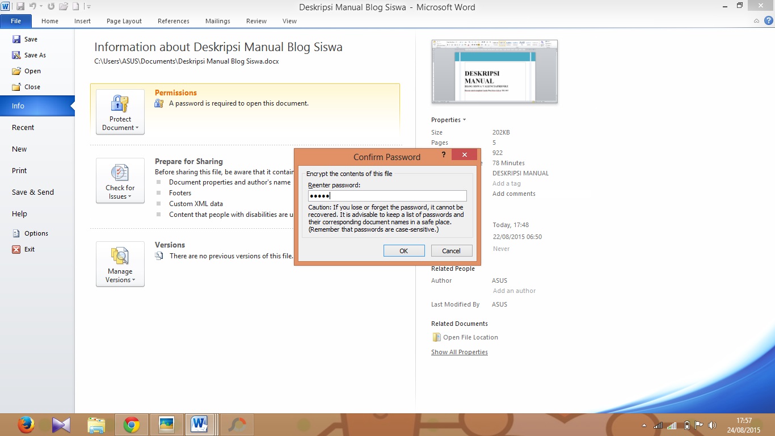Click the volume speaker tray icon
The image size is (775, 436).
click(x=712, y=425)
